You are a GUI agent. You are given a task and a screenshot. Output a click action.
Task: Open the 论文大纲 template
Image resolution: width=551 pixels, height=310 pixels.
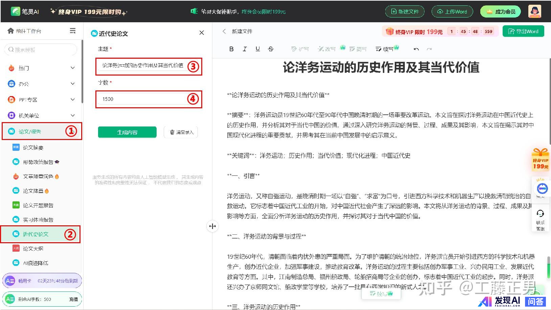coord(33,249)
